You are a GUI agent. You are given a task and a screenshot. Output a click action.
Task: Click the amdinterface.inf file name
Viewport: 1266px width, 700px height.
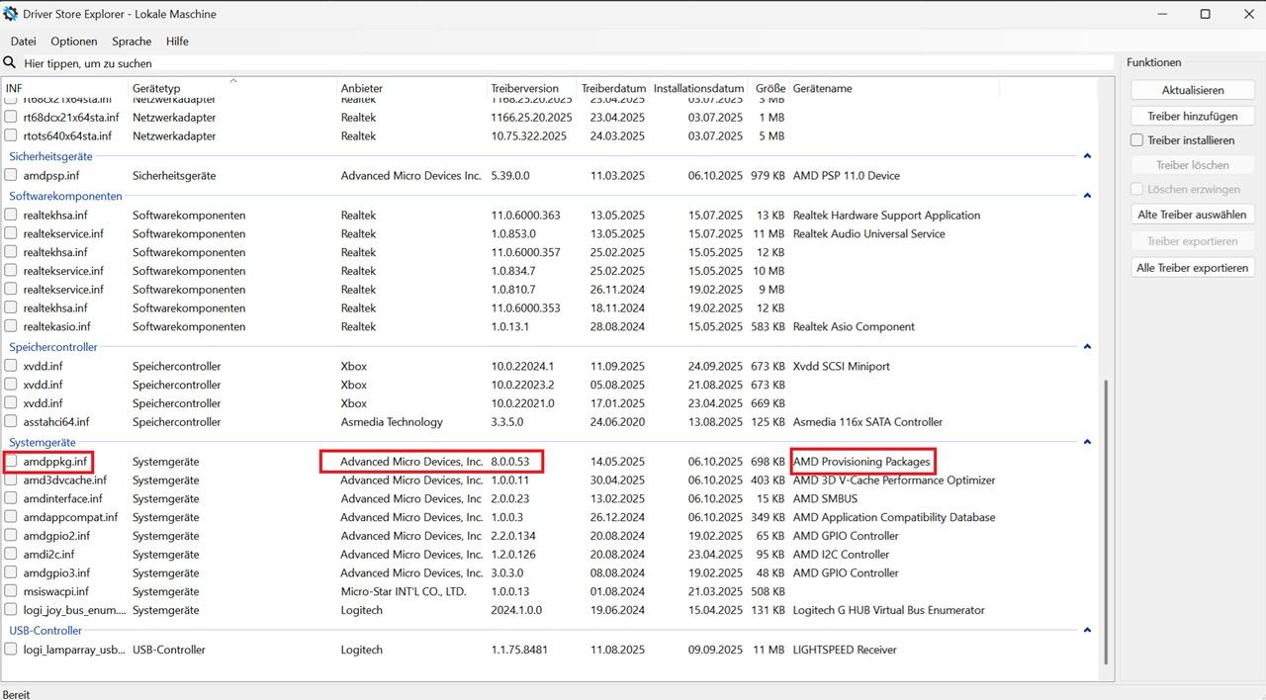[62, 499]
